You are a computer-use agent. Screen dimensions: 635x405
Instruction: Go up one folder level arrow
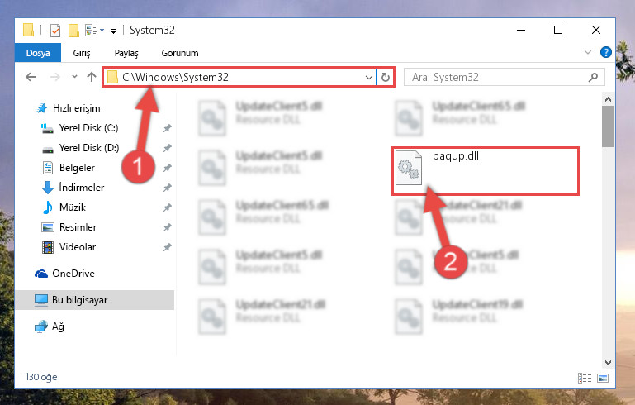92,77
